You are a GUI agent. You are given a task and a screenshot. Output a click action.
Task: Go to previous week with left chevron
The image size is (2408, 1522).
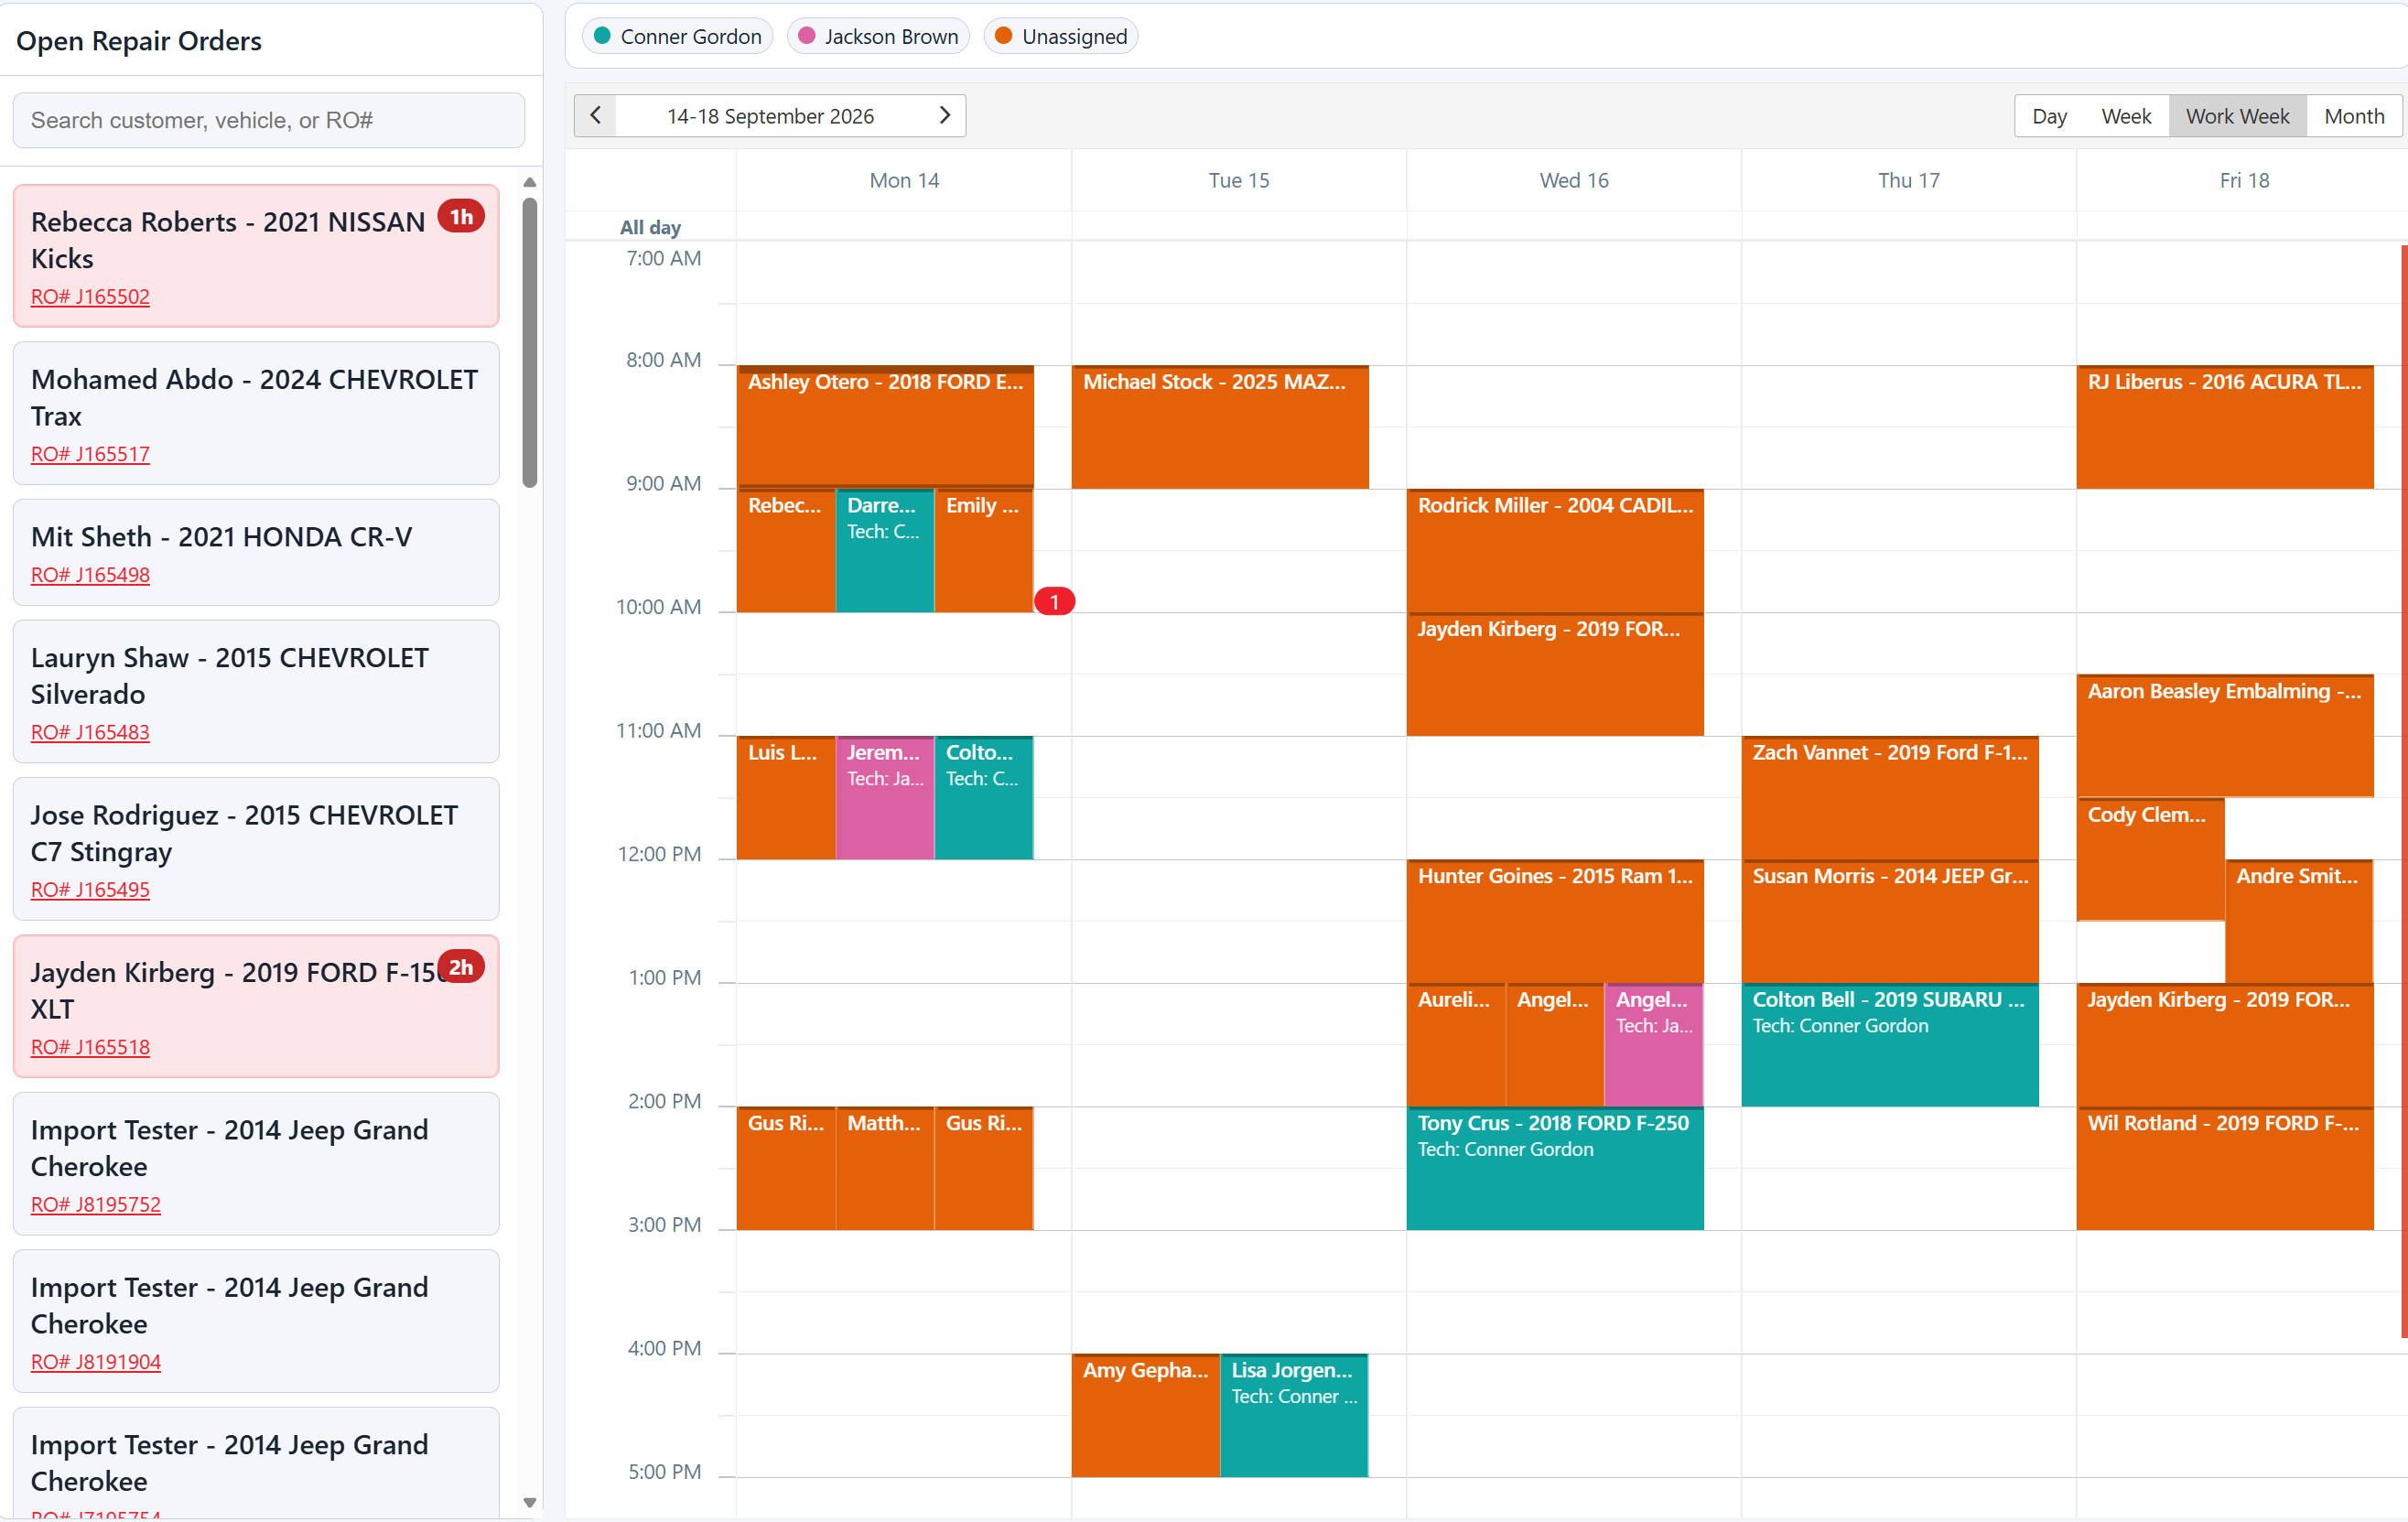pyautogui.click(x=595, y=116)
